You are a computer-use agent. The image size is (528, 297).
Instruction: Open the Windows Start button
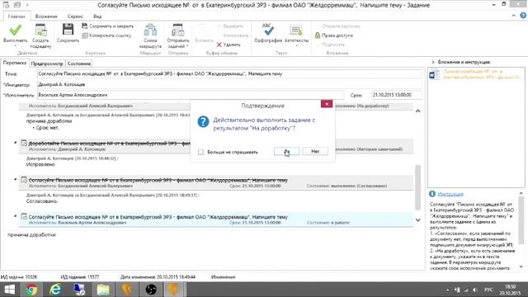click(x=9, y=290)
